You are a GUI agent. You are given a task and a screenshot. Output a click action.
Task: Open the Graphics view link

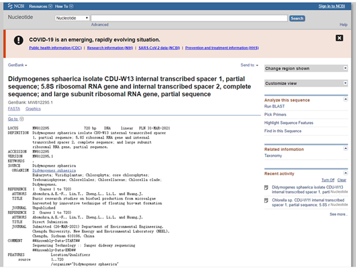pos(33,109)
